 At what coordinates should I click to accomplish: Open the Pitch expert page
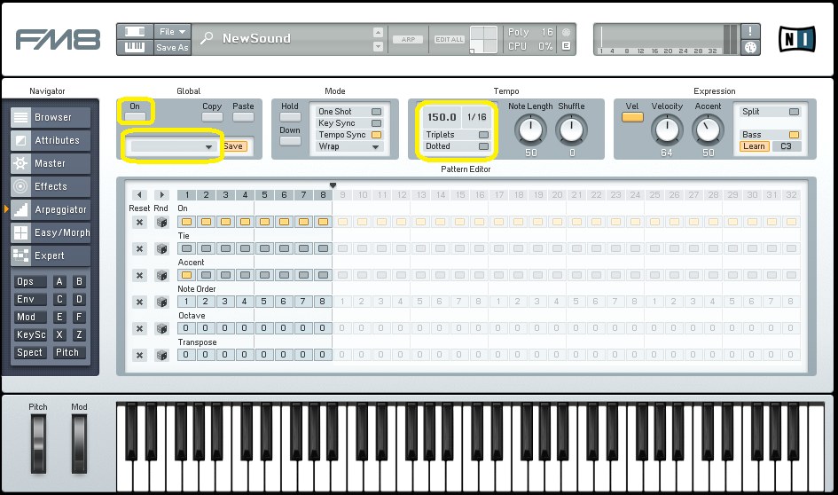[69, 352]
